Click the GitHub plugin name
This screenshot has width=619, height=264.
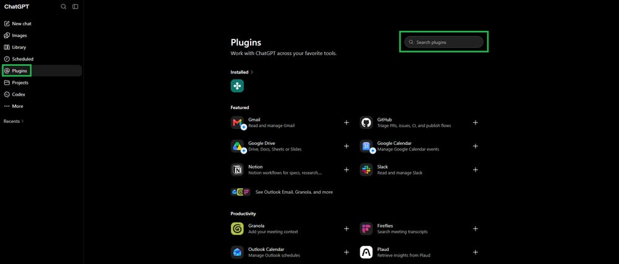click(384, 120)
